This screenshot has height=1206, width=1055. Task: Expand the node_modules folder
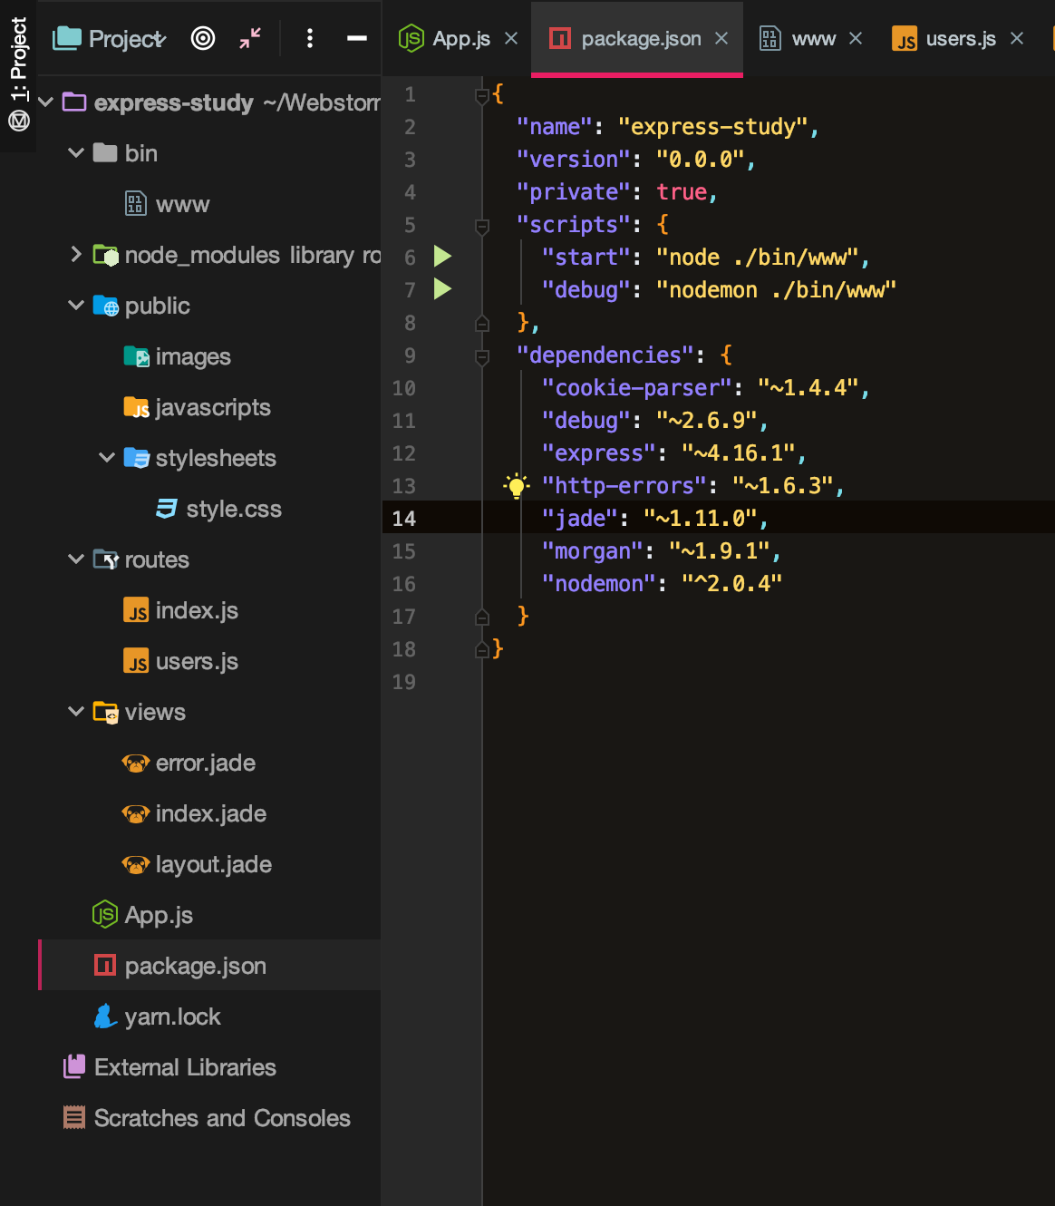click(76, 255)
